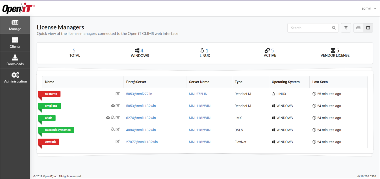Viewport: 380px width, 179px height.
Task: Edit the altair license manager
Action: pyautogui.click(x=118, y=118)
